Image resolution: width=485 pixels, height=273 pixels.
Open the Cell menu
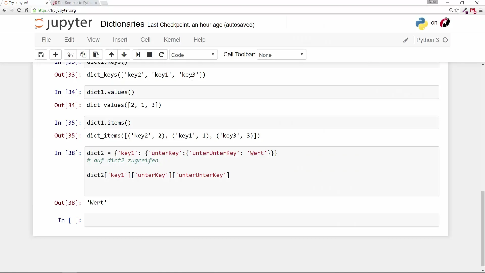point(145,40)
